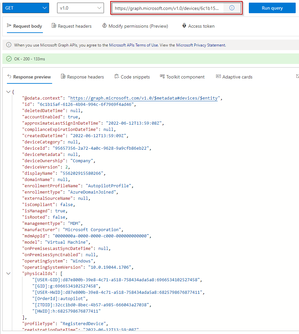299x334 pixels.
Task: Click the Modify permissions key icon
Action: pos(104,26)
